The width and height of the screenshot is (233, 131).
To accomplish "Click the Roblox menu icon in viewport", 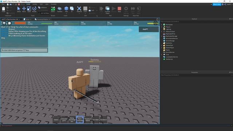I will [4, 23].
